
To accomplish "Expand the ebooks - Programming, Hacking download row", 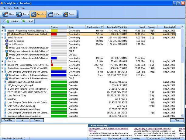I will pos(2,31).
